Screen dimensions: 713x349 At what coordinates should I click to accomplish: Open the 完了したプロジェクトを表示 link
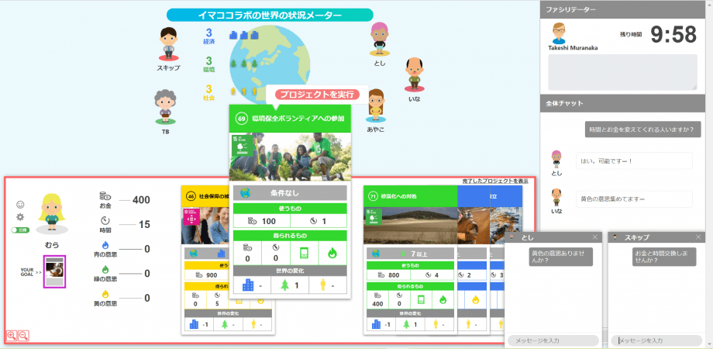(x=495, y=181)
